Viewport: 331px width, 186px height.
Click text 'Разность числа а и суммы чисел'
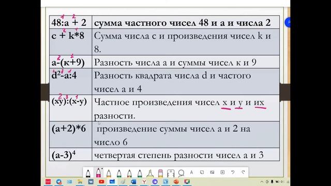(164, 63)
